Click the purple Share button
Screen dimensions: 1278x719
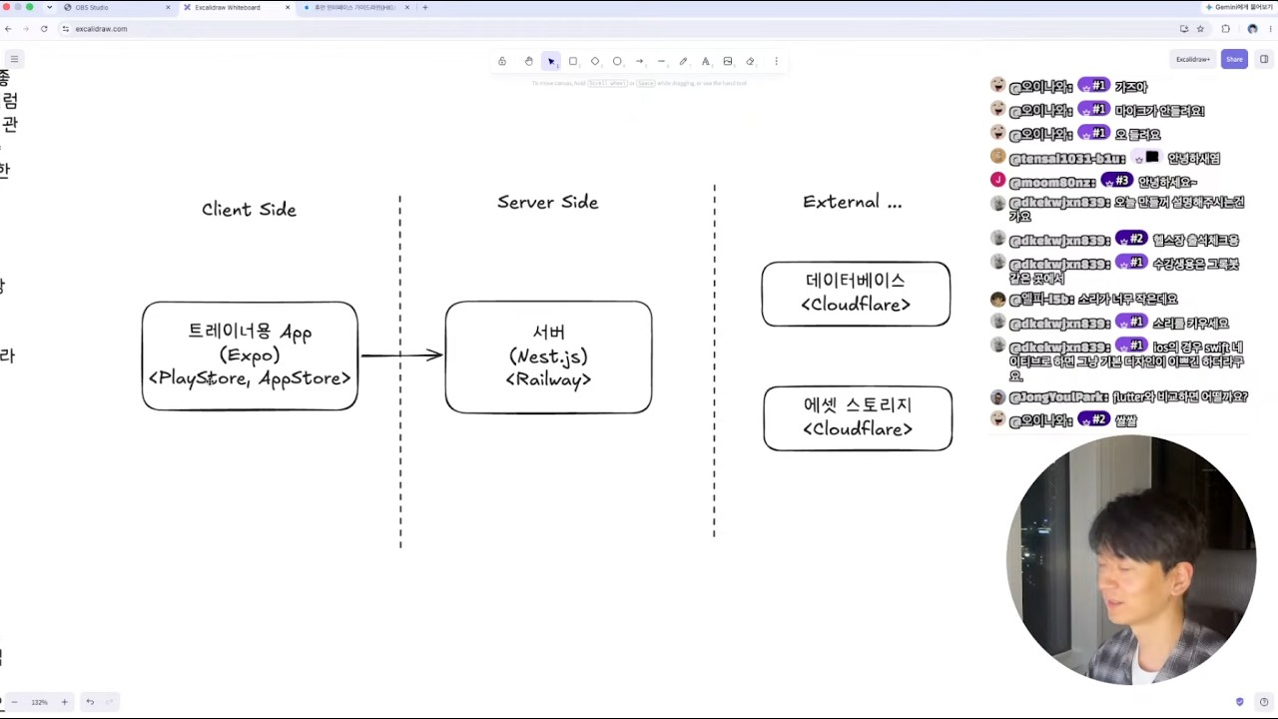(1235, 59)
